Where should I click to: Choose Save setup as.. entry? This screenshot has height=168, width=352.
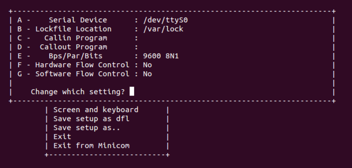coord(87,128)
